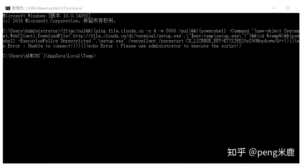Click the CX_LICENSE_KEY value text
The width and height of the screenshot is (303, 166).
pos(236,41)
